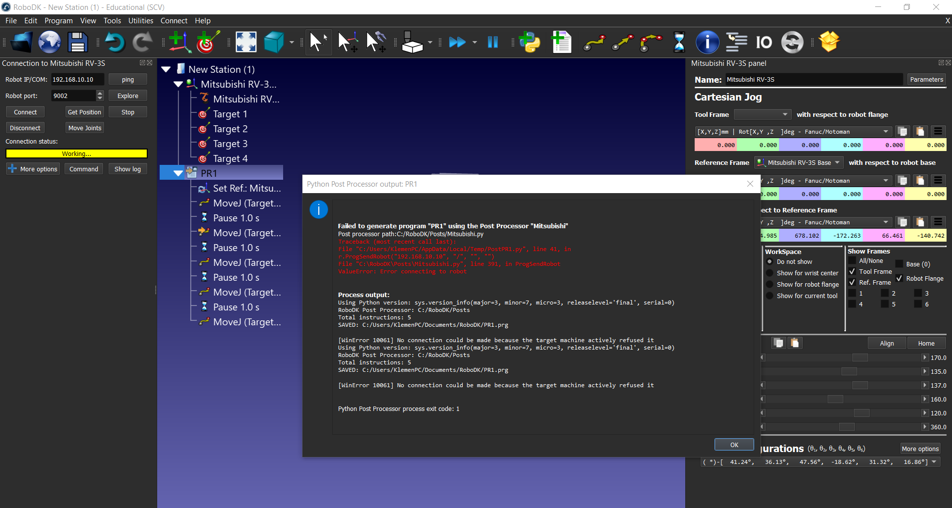This screenshot has height=508, width=952.
Task: Click the Robot IP/COM input field
Action: (x=77, y=80)
